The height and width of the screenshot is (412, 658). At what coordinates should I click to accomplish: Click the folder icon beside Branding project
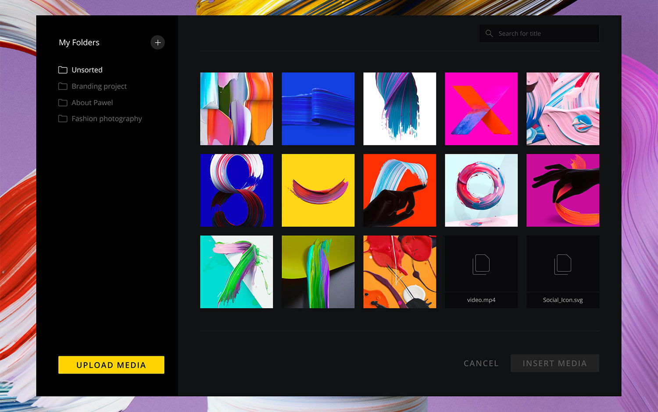pyautogui.click(x=63, y=86)
